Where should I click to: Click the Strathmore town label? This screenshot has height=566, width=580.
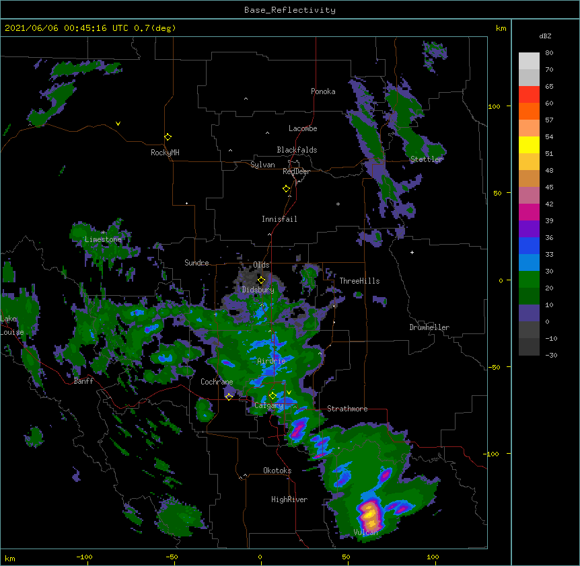(x=347, y=409)
